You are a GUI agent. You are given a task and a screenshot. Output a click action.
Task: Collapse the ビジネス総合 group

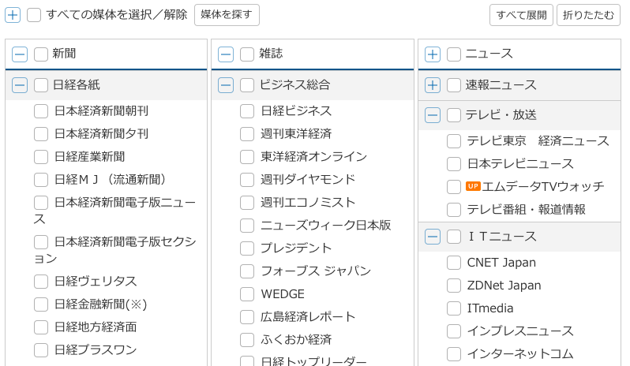click(x=226, y=85)
